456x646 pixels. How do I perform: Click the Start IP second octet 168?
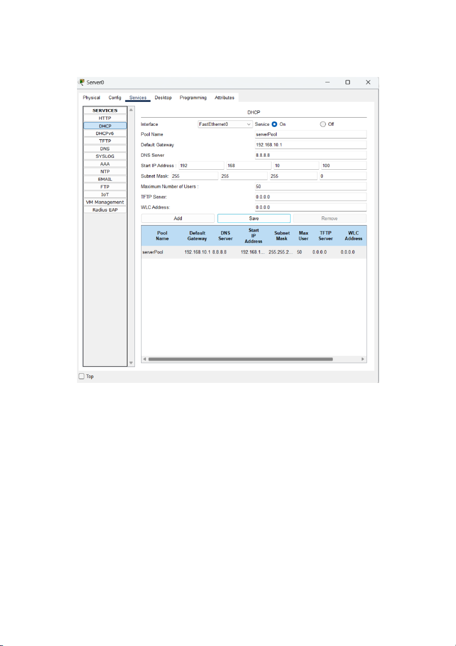[249, 165]
